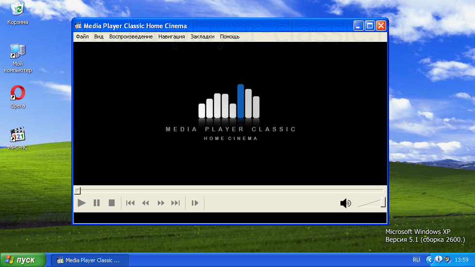The image size is (475, 267).
Task: Click the Media Player Classic Home Cinema title
Action: coord(135,26)
